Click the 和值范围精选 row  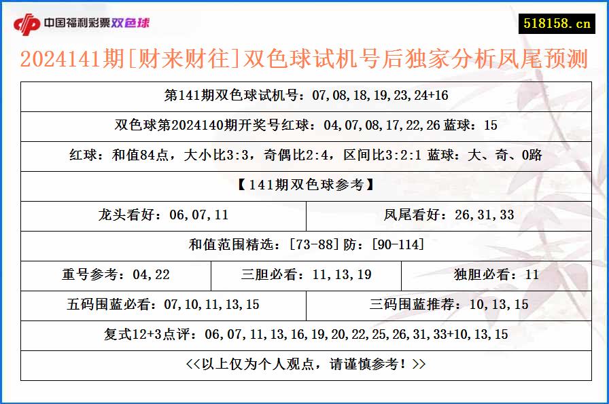pos(304,246)
